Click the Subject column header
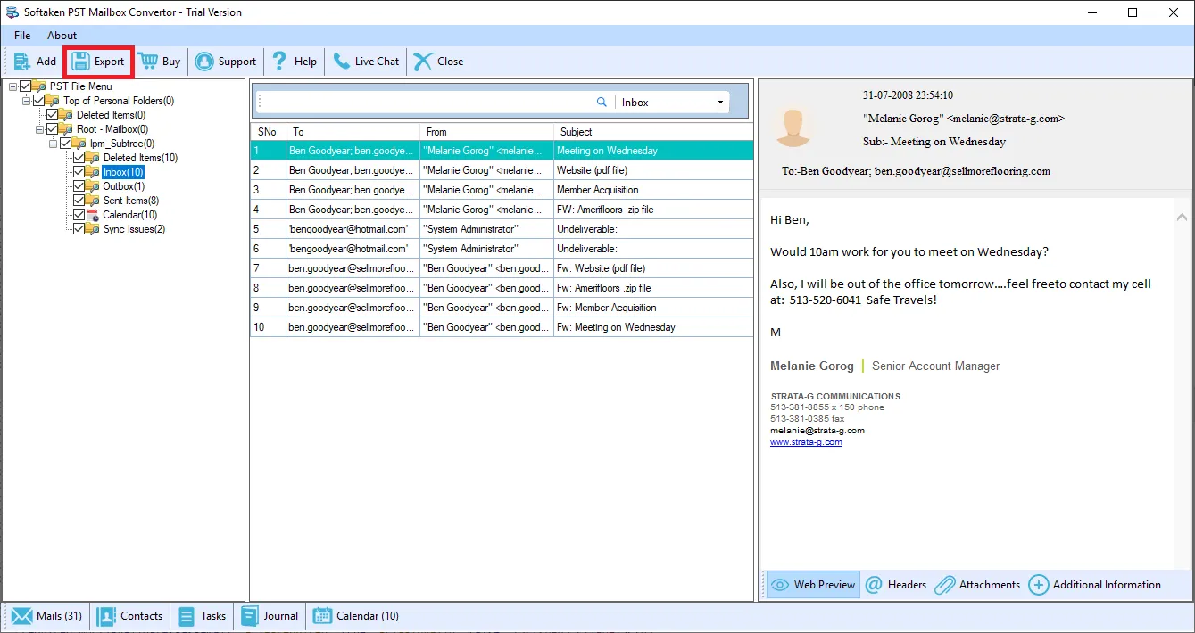 tap(653, 132)
